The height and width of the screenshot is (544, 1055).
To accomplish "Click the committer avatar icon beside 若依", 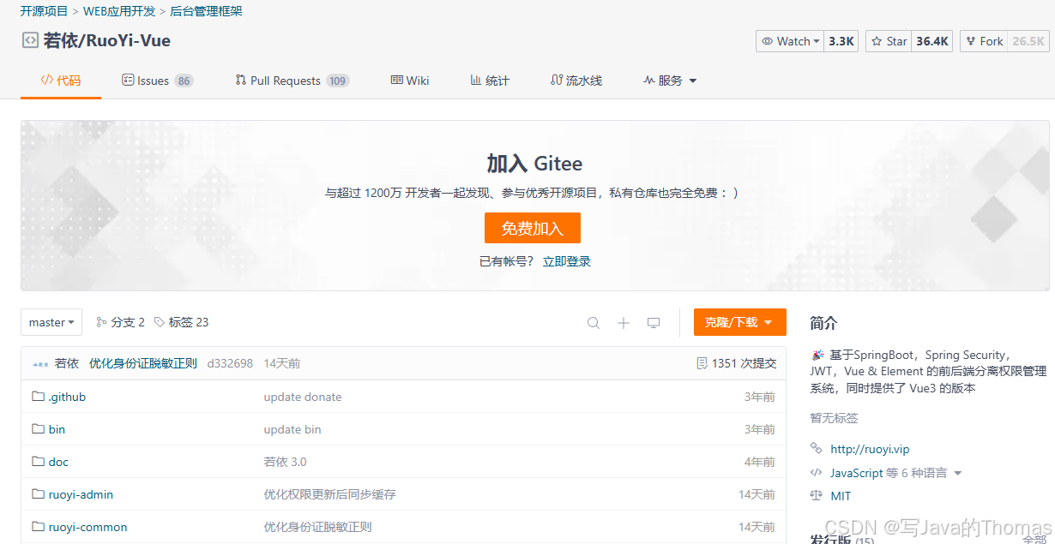I will 39,364.
